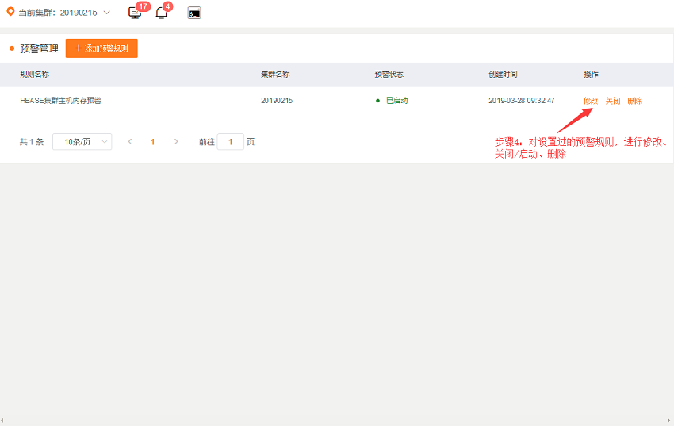Click the 预警管理 page title
The image size is (674, 426).
[39, 48]
